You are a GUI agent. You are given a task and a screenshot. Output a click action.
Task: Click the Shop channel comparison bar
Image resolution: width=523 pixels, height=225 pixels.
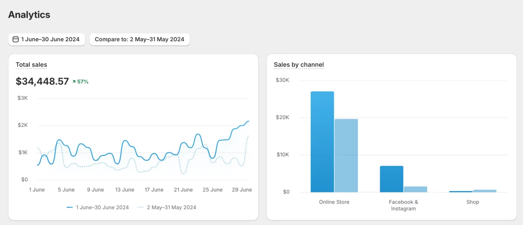click(485, 191)
